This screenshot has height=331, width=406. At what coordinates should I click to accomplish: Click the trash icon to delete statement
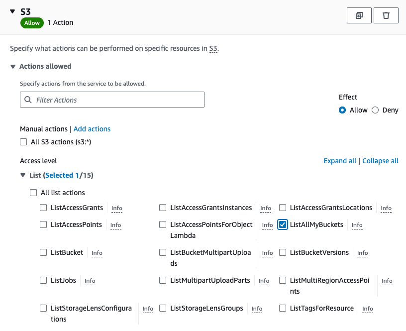(x=386, y=15)
